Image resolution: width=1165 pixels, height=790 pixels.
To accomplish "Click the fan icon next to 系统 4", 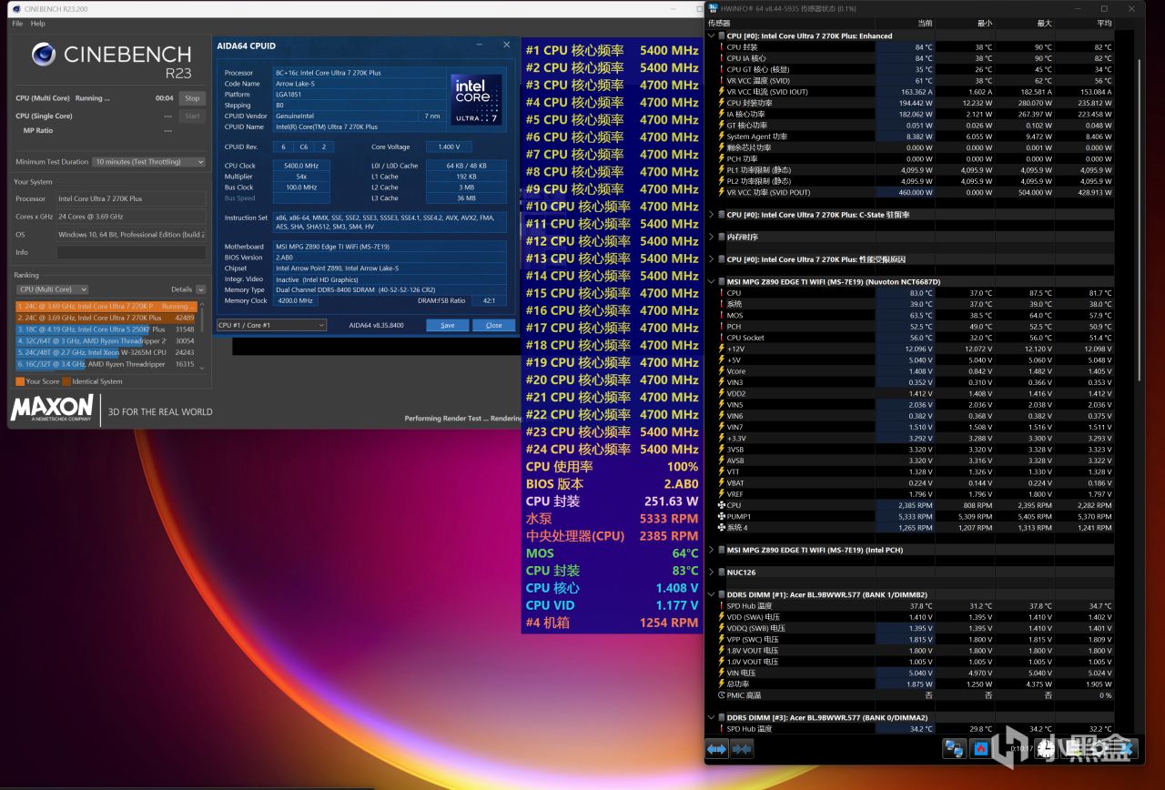I will [722, 528].
